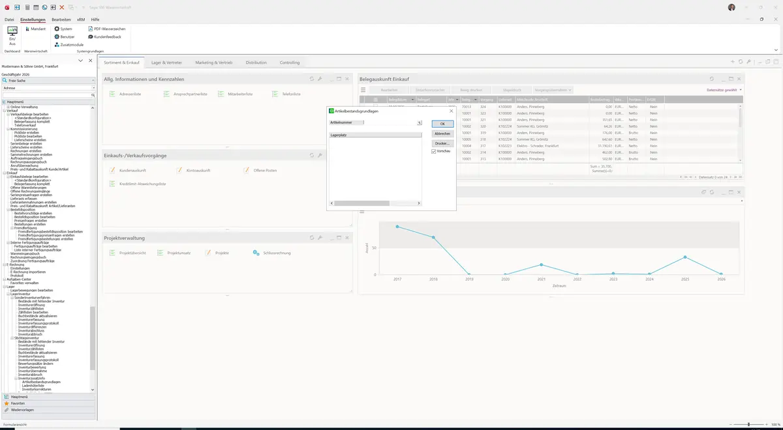The height and width of the screenshot is (430, 783).
Task: Open the Freie Suche dropdown
Action: 93,81
